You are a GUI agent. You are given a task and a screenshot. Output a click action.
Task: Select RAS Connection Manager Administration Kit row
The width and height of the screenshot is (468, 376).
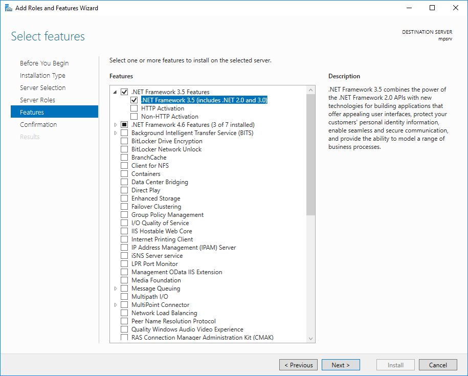click(x=203, y=338)
